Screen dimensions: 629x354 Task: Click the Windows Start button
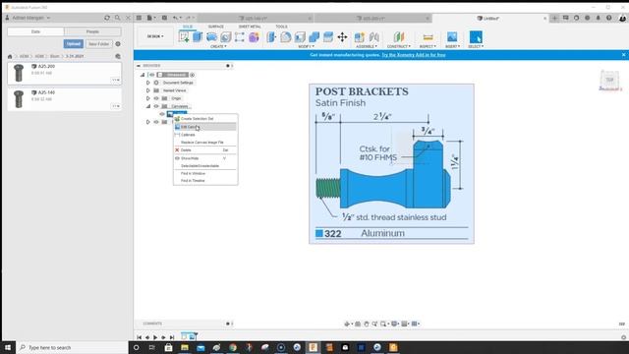click(8, 347)
